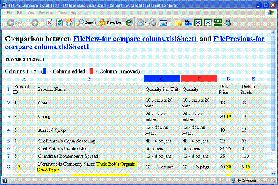Image resolution: width=278 pixels, height=185 pixels.
Task: Click the Forward arrow button
Action: [35, 22]
